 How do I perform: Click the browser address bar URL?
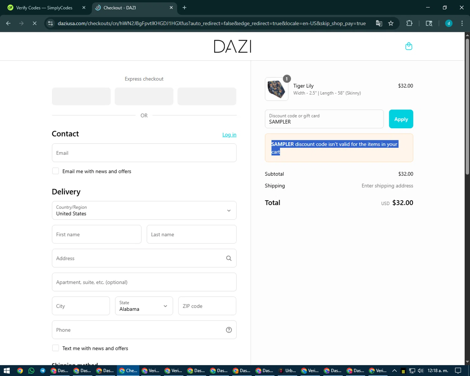pyautogui.click(x=211, y=23)
